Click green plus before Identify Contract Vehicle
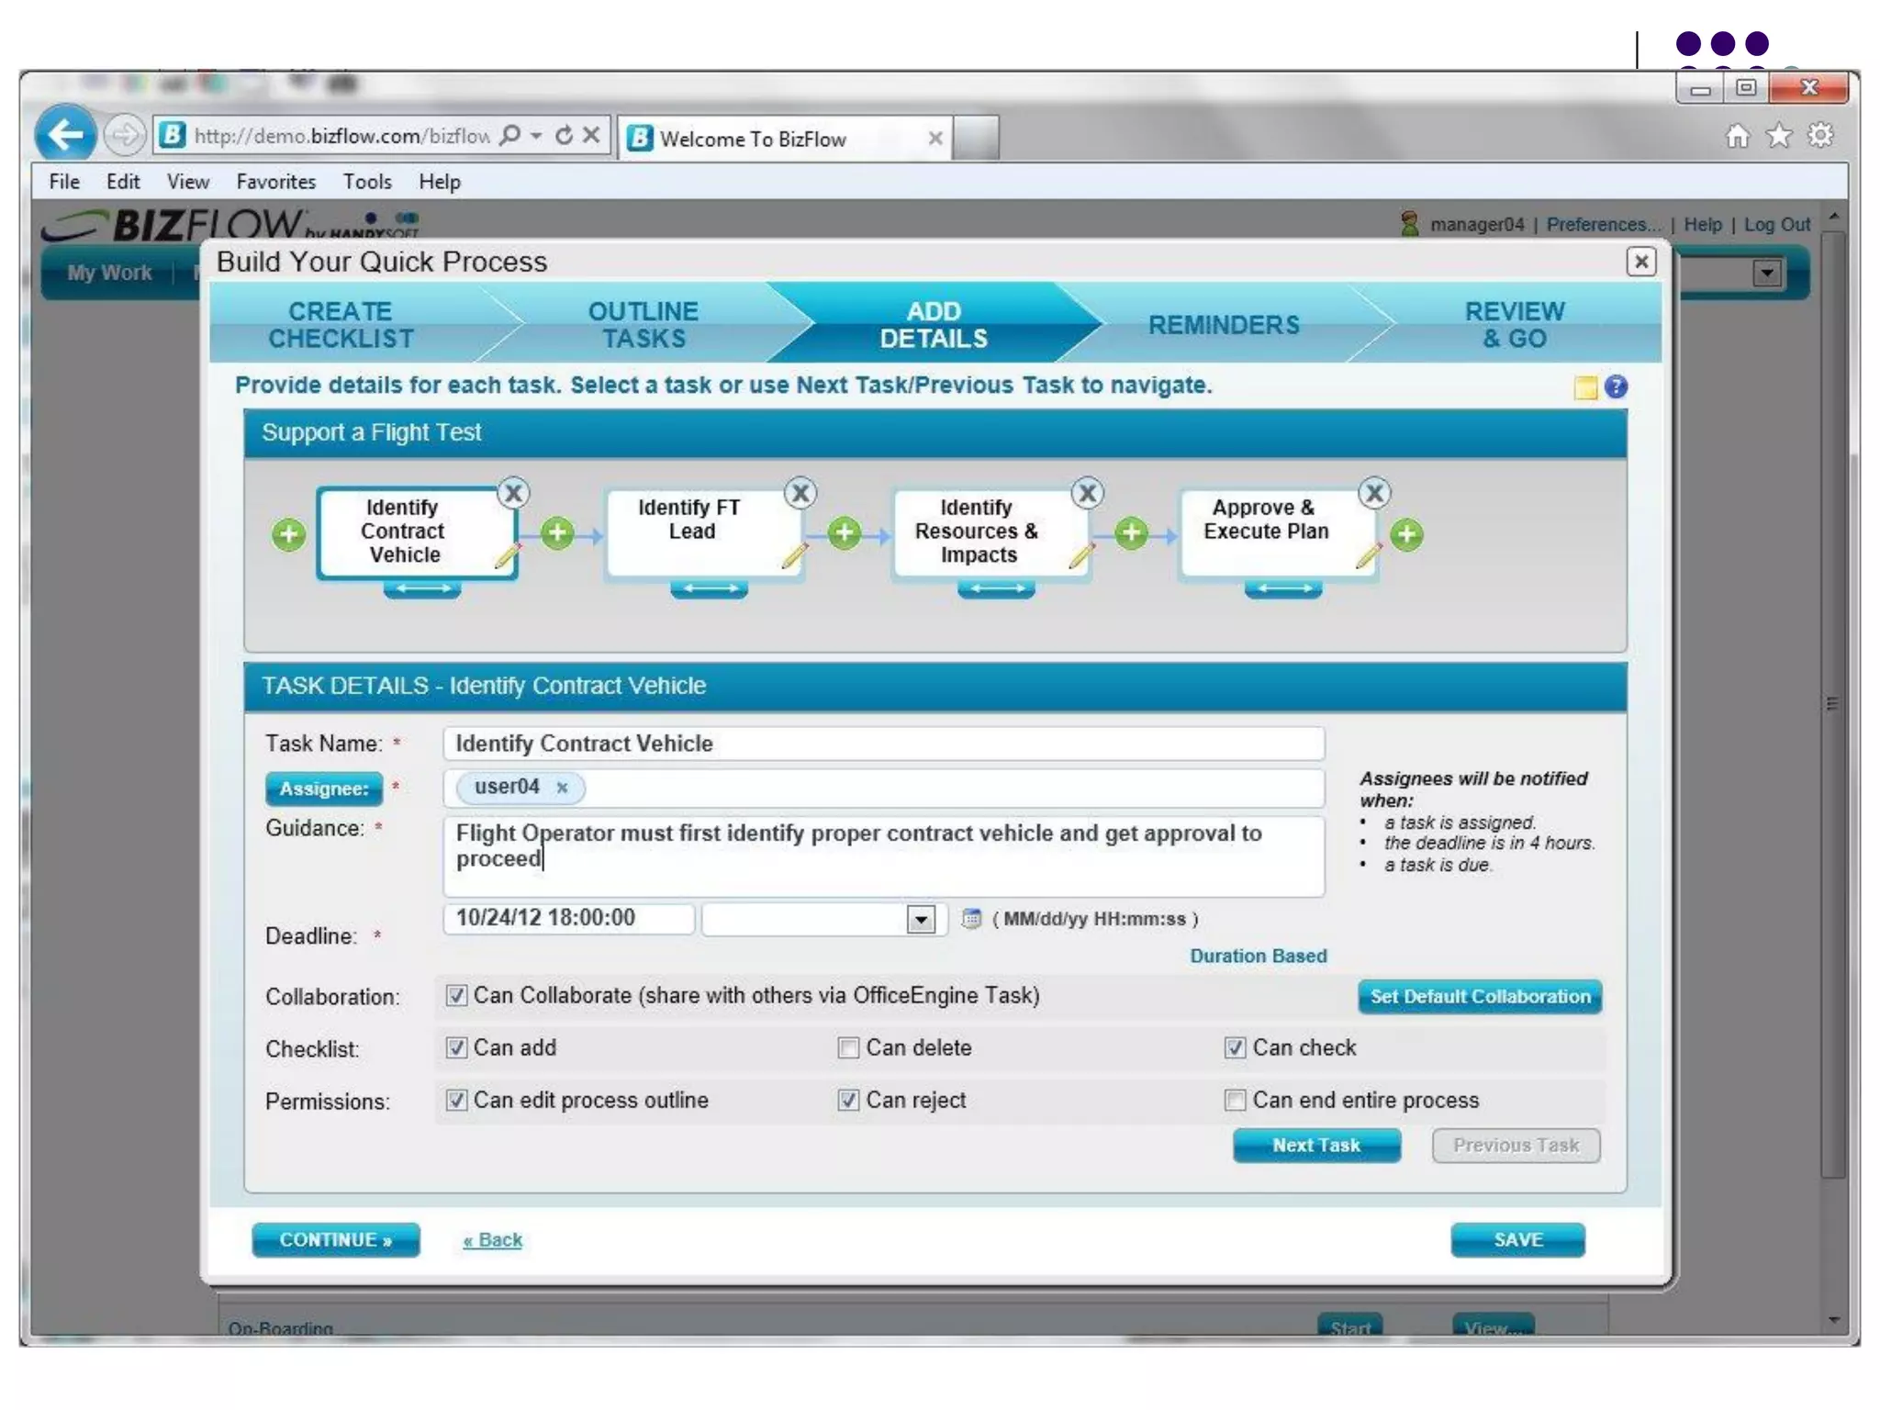1880x1410 pixels. (x=288, y=534)
